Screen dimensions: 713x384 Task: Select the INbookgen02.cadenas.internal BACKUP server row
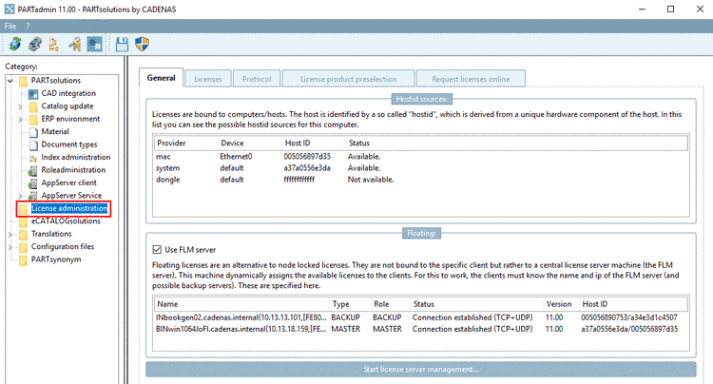tap(420, 317)
